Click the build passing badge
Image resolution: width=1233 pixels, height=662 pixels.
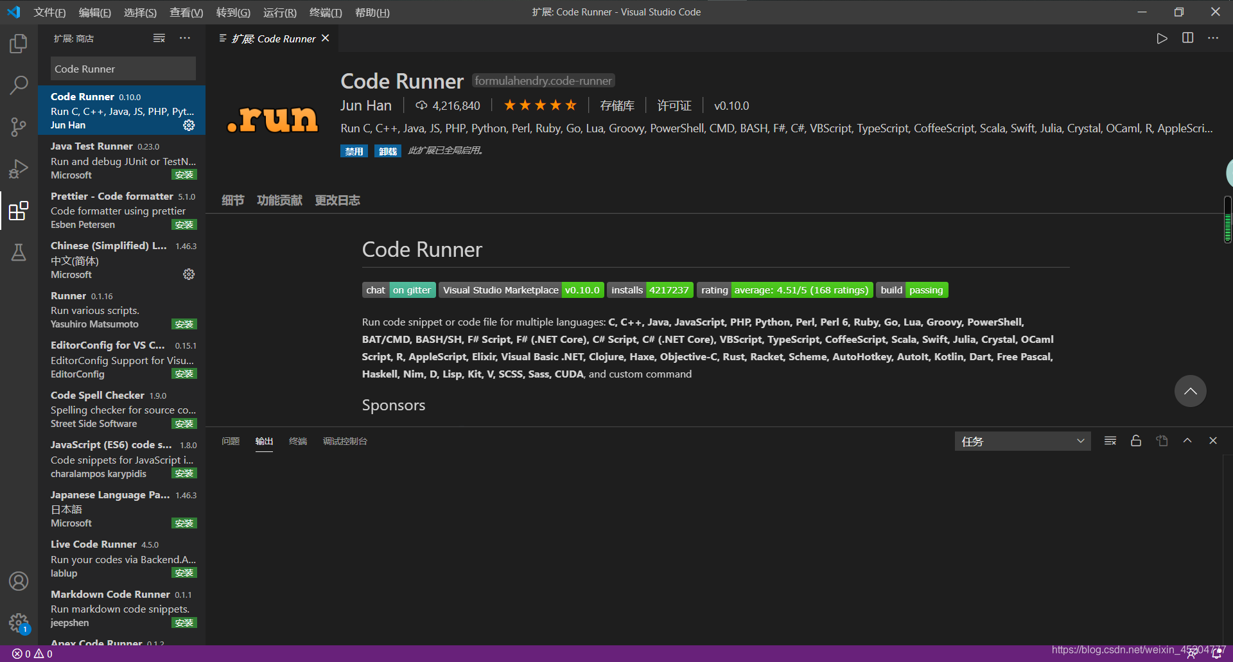click(x=912, y=290)
